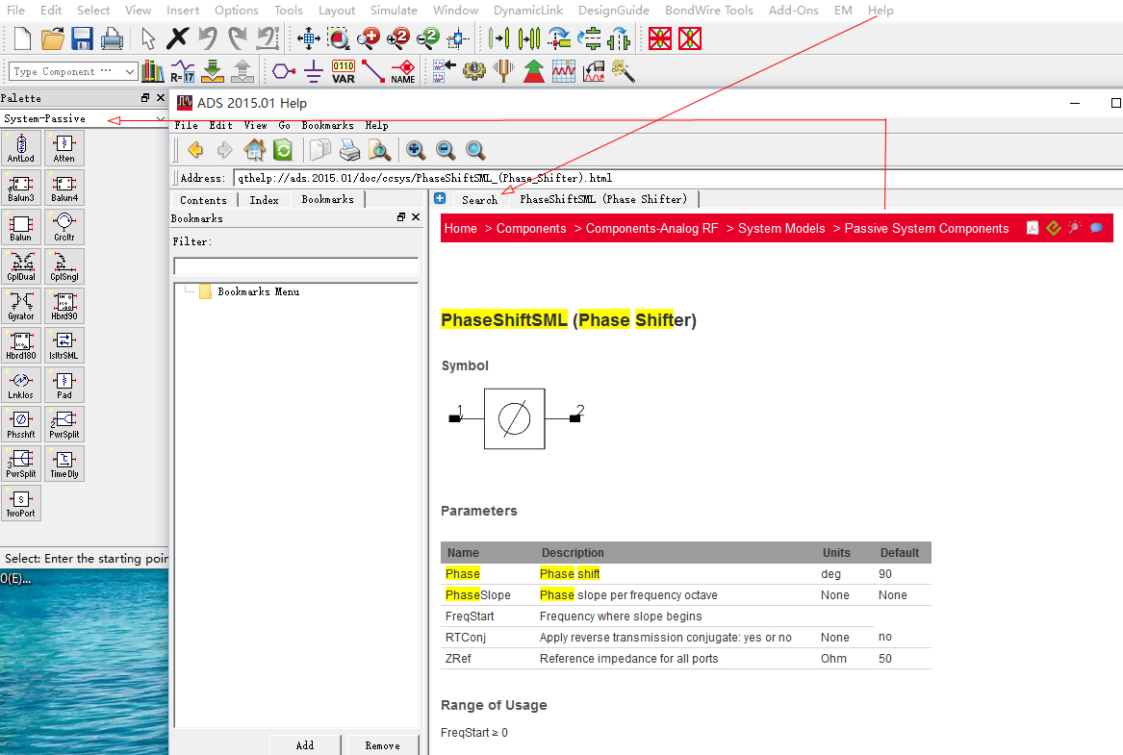Screen dimensions: 1123x755
Task: Pick the Balun4 palette component
Action: tap(64, 188)
